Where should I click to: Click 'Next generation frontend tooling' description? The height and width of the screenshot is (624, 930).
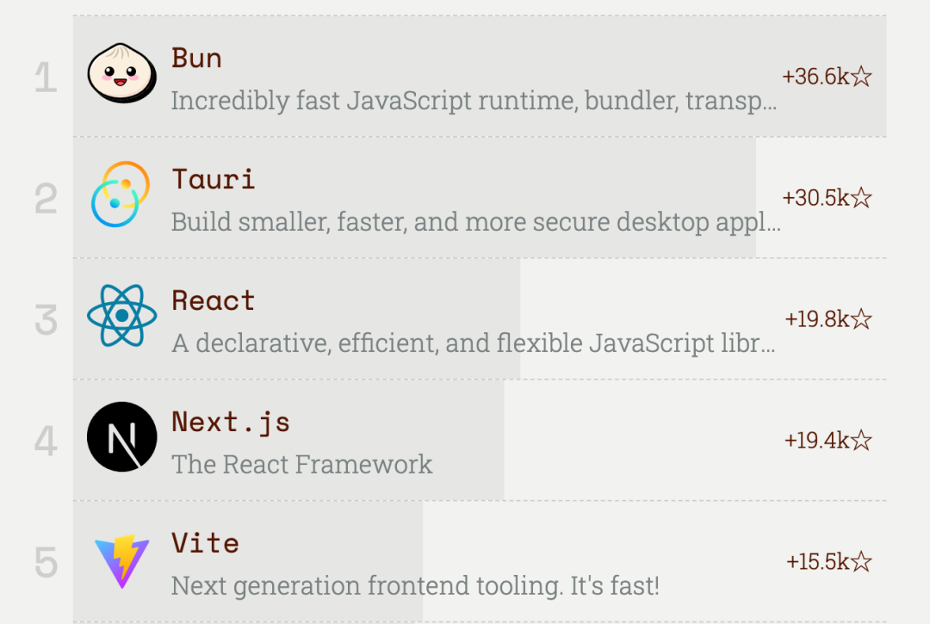click(415, 586)
